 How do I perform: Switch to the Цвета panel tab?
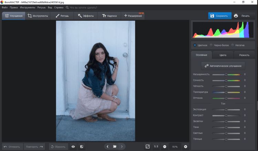pyautogui.click(x=223, y=55)
